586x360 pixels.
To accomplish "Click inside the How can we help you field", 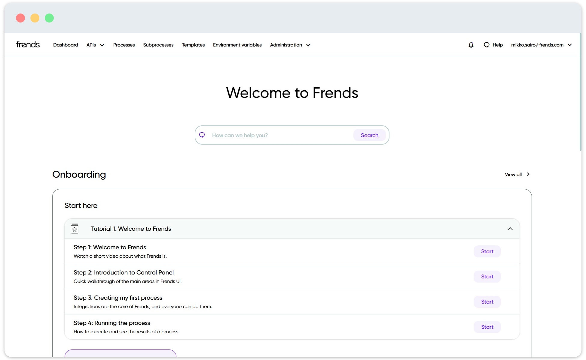I will [279, 135].
